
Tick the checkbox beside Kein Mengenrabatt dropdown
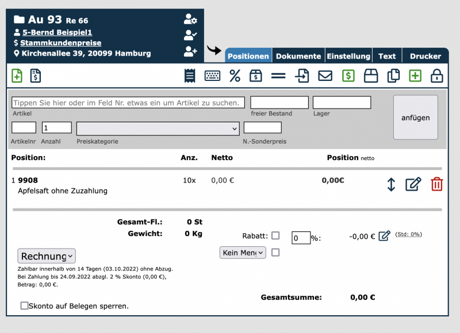(275, 252)
